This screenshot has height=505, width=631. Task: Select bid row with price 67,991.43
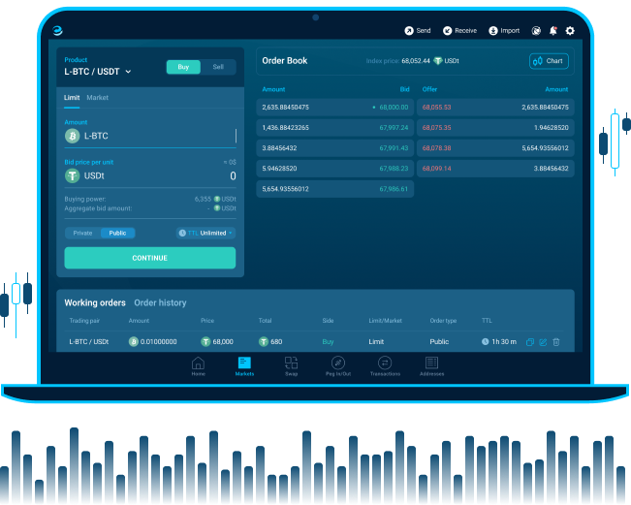pyautogui.click(x=334, y=148)
